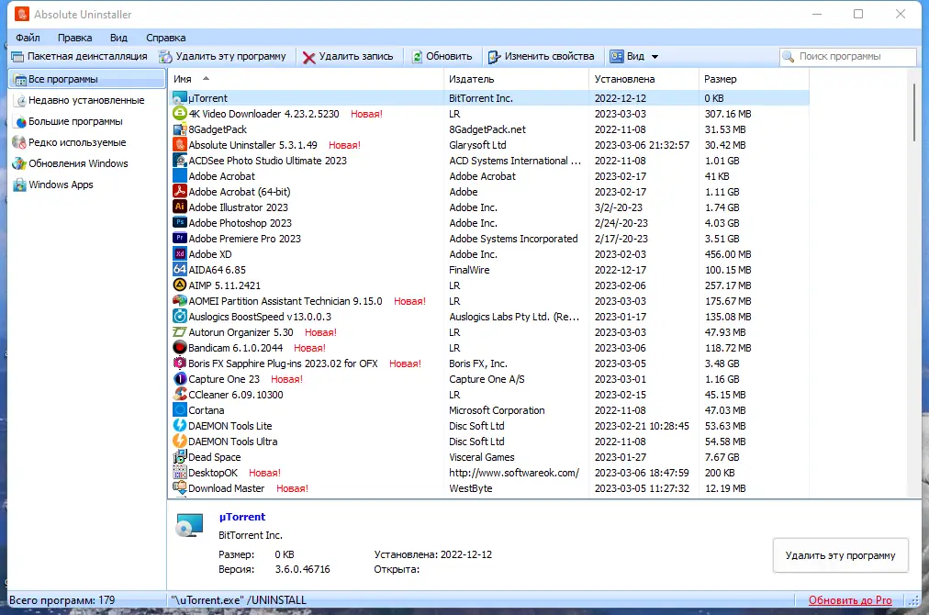Click the large µTorrent details pane icon

click(190, 526)
